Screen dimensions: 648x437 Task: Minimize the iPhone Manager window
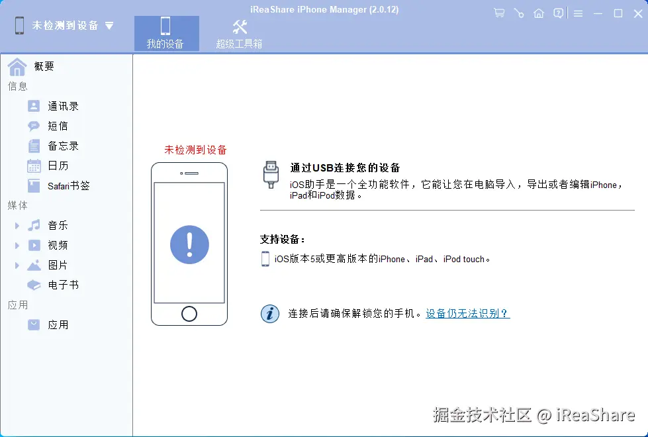coord(598,14)
